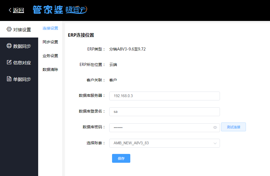Open the 对接设置 sidebar menu

19,29
